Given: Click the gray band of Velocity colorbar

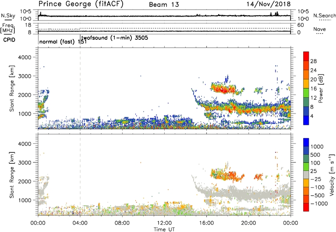Looking at the screenshot, I should [306, 175].
